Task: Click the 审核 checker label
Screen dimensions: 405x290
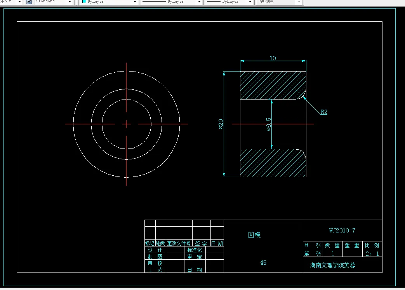Action: pos(155,263)
